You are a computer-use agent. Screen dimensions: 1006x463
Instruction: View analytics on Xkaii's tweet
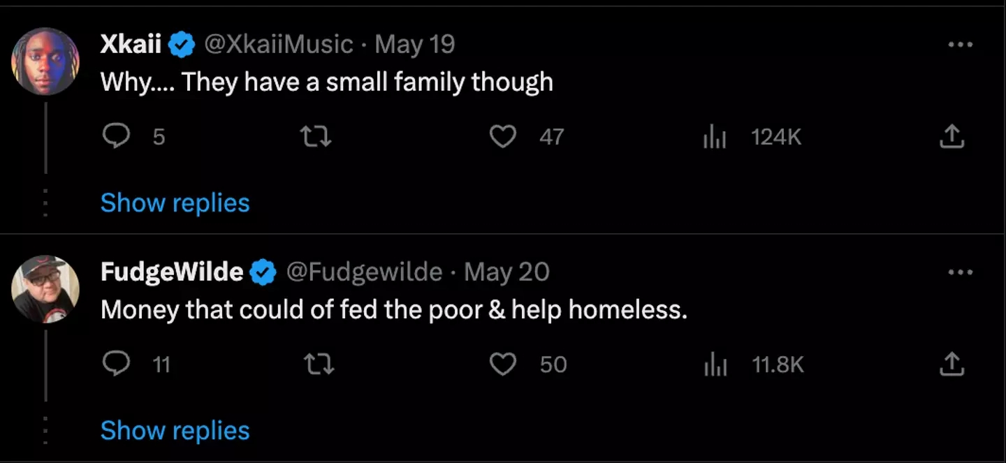715,137
